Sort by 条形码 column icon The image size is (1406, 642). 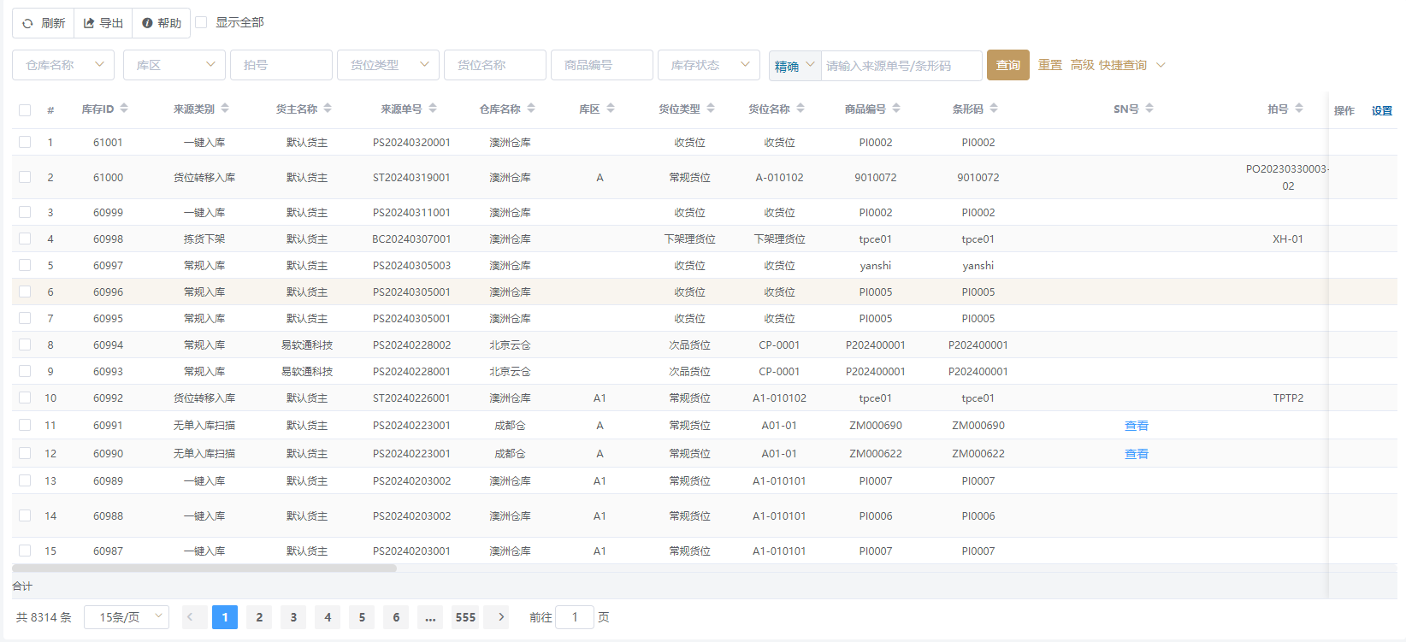pos(994,109)
